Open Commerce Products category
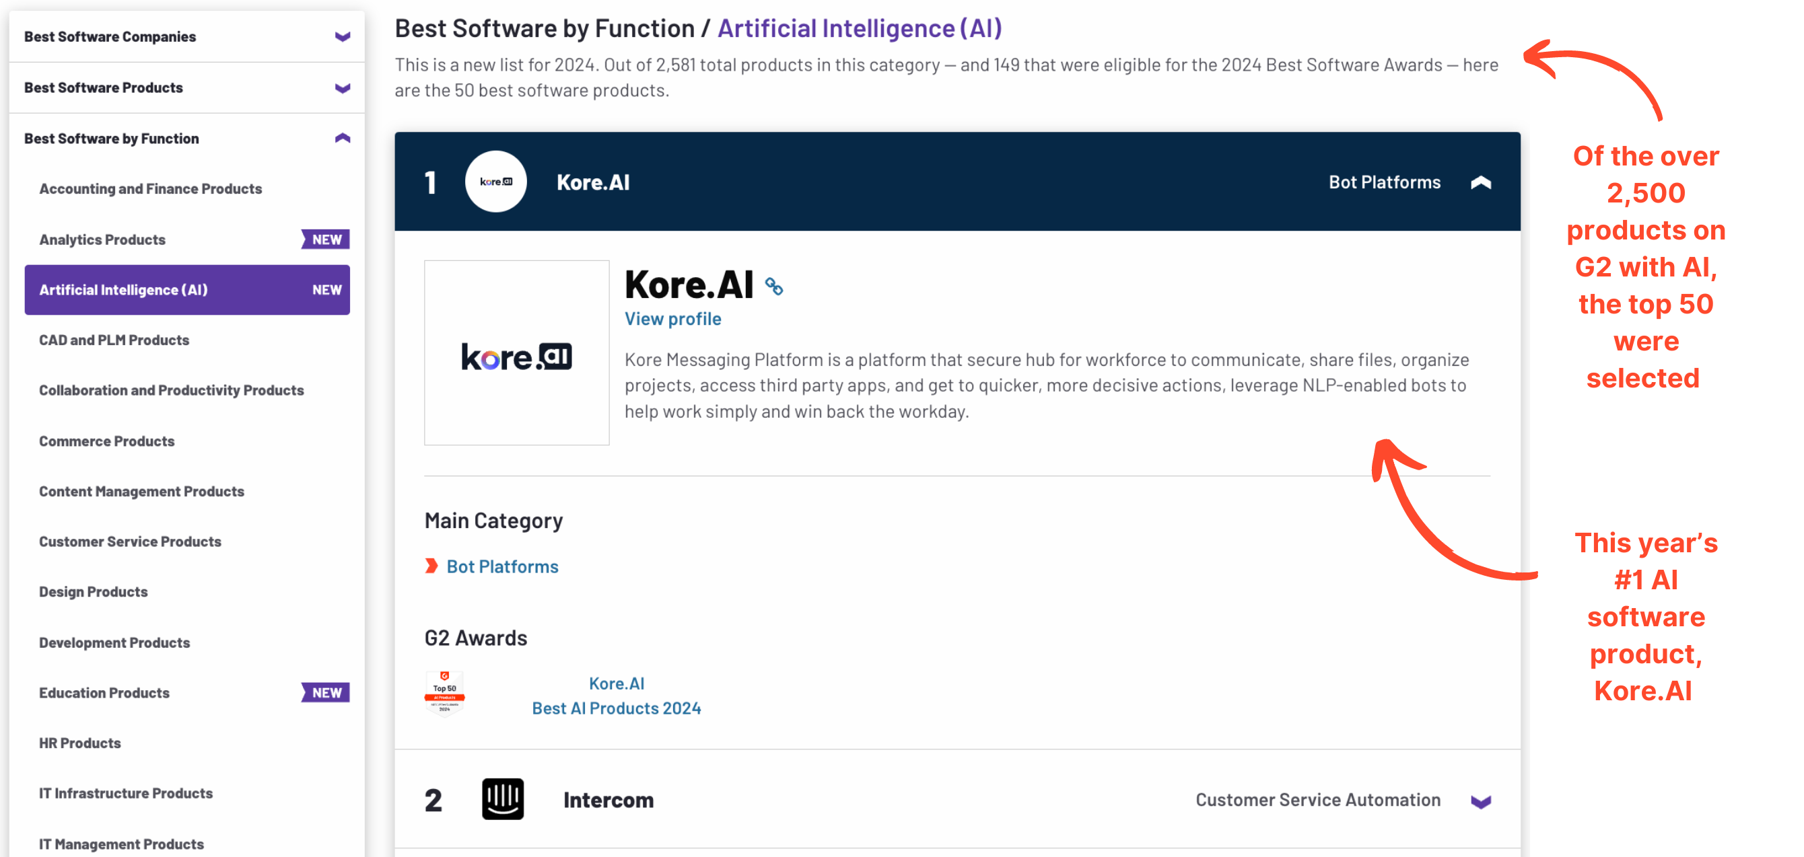1804x857 pixels. click(x=106, y=441)
